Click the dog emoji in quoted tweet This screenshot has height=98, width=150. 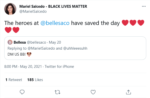click(x=29, y=54)
